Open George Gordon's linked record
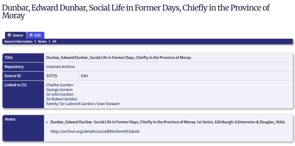This screenshot has height=146, width=295. (x=59, y=90)
